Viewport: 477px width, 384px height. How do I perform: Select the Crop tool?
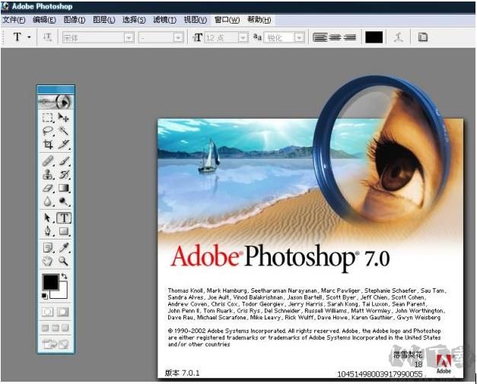(x=48, y=144)
